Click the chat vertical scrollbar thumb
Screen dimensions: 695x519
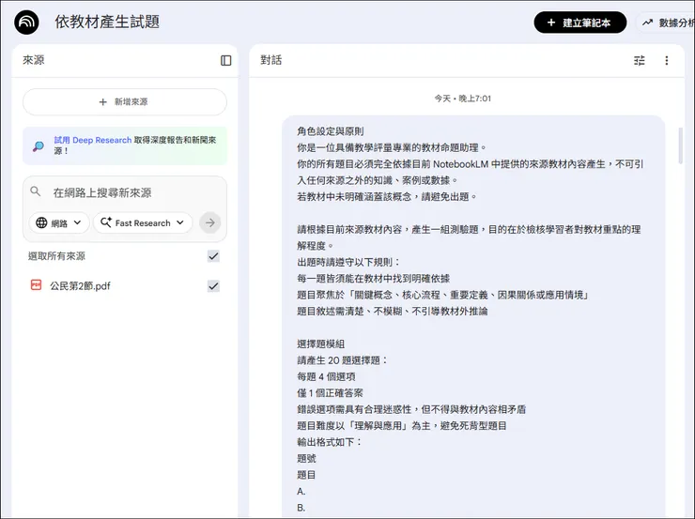click(680, 145)
